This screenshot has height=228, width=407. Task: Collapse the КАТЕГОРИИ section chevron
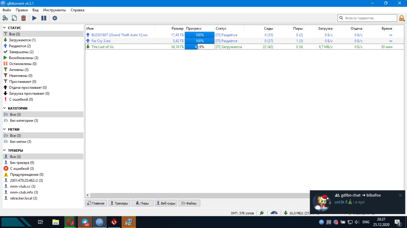tap(5, 108)
